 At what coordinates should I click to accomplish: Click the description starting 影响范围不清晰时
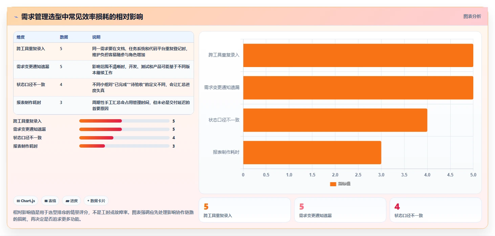pos(141,70)
